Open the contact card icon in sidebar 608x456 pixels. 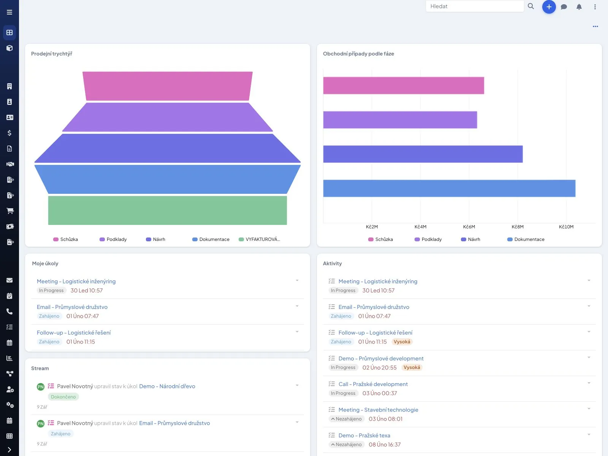pyautogui.click(x=9, y=117)
